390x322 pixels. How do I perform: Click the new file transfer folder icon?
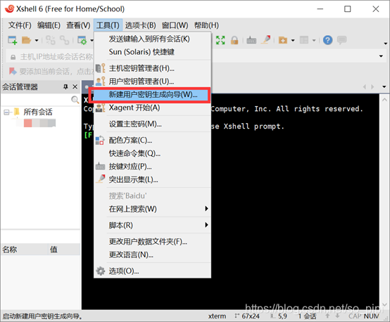tap(283, 40)
